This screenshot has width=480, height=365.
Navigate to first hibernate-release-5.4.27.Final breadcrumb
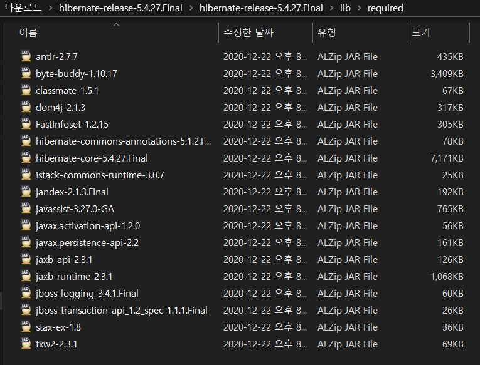point(120,8)
